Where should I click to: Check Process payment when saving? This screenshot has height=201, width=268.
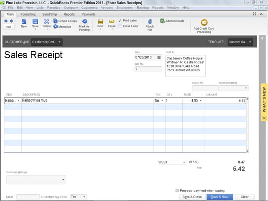pos(177,190)
